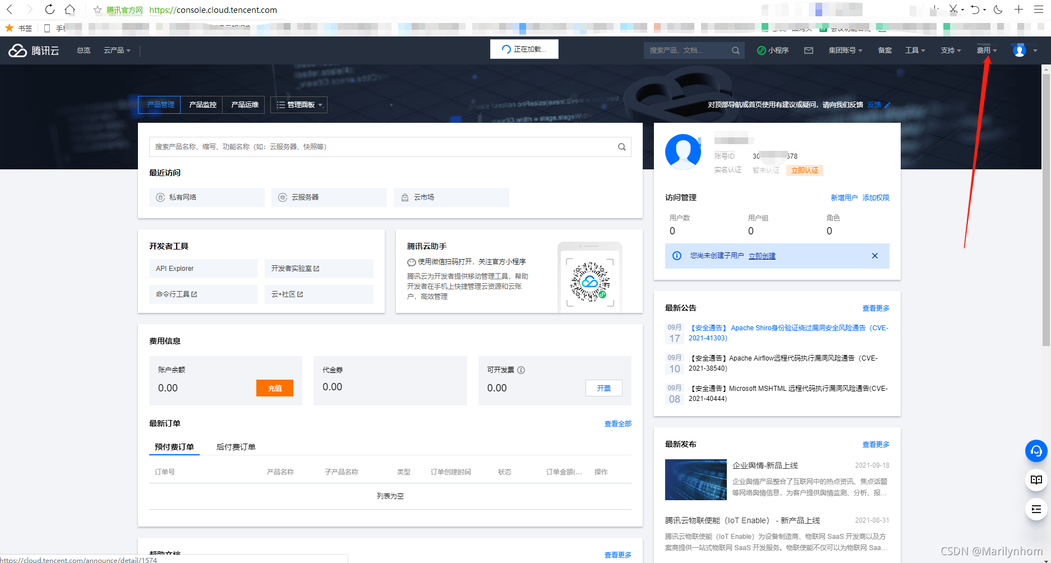
Task: Click the info icon beside 可开发票
Action: (x=521, y=370)
